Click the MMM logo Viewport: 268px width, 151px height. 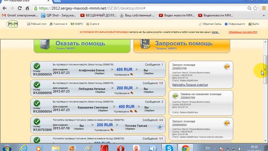12,24
